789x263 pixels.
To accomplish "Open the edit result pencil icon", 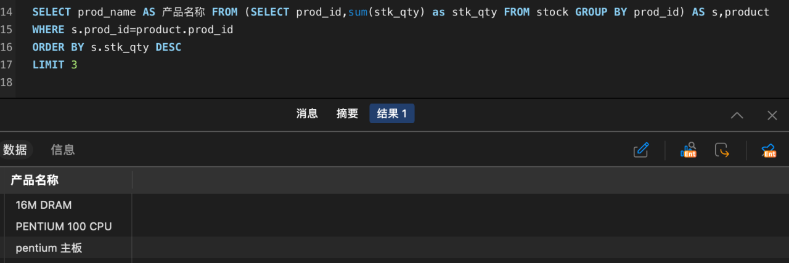I will point(641,150).
